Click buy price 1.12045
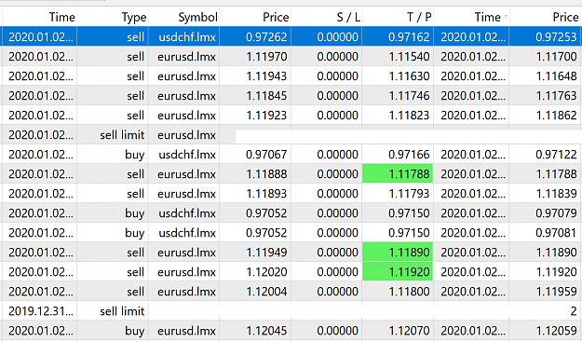The width and height of the screenshot is (582, 342). (x=266, y=331)
